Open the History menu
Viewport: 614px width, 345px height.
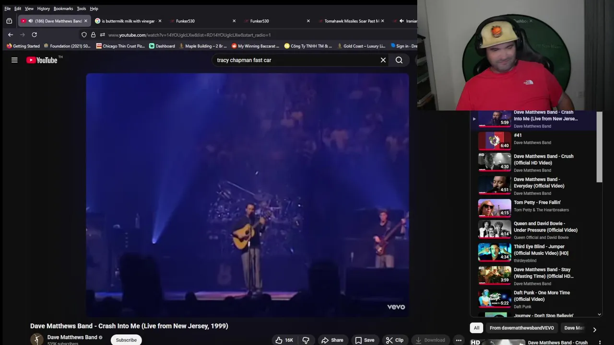pos(43,9)
